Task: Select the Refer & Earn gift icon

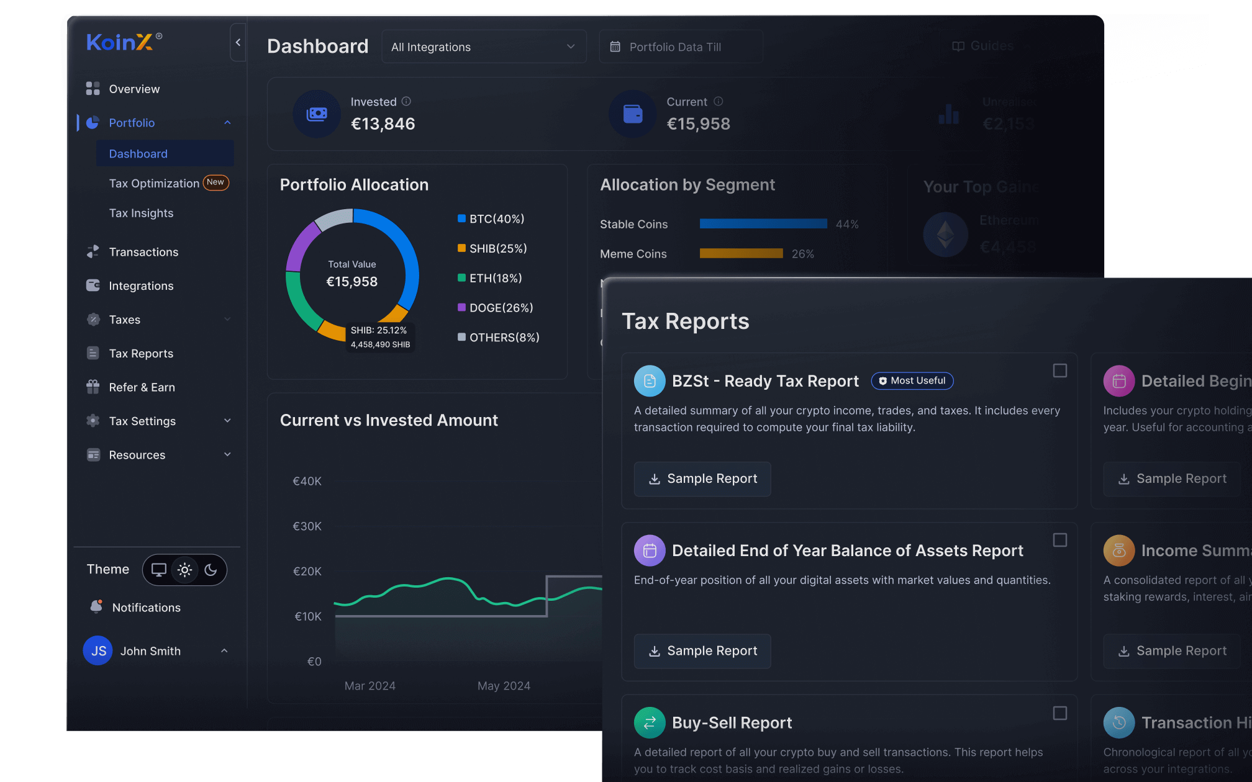Action: [x=93, y=387]
